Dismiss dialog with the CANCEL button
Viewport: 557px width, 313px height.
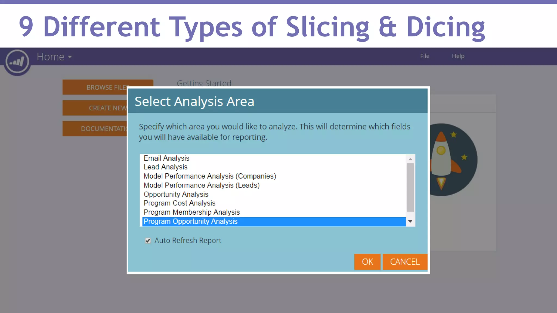point(405,262)
